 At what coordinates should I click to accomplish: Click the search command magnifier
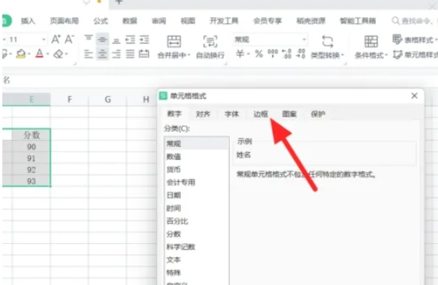pos(395,20)
